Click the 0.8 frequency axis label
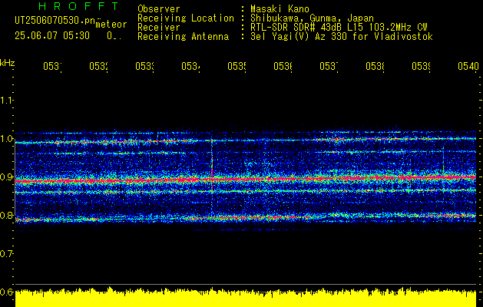483x307 pixels. 6,215
